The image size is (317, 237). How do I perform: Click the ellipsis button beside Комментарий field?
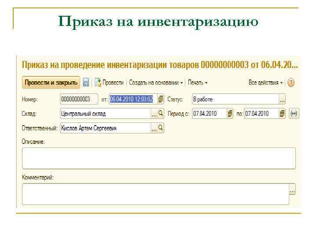292,189
